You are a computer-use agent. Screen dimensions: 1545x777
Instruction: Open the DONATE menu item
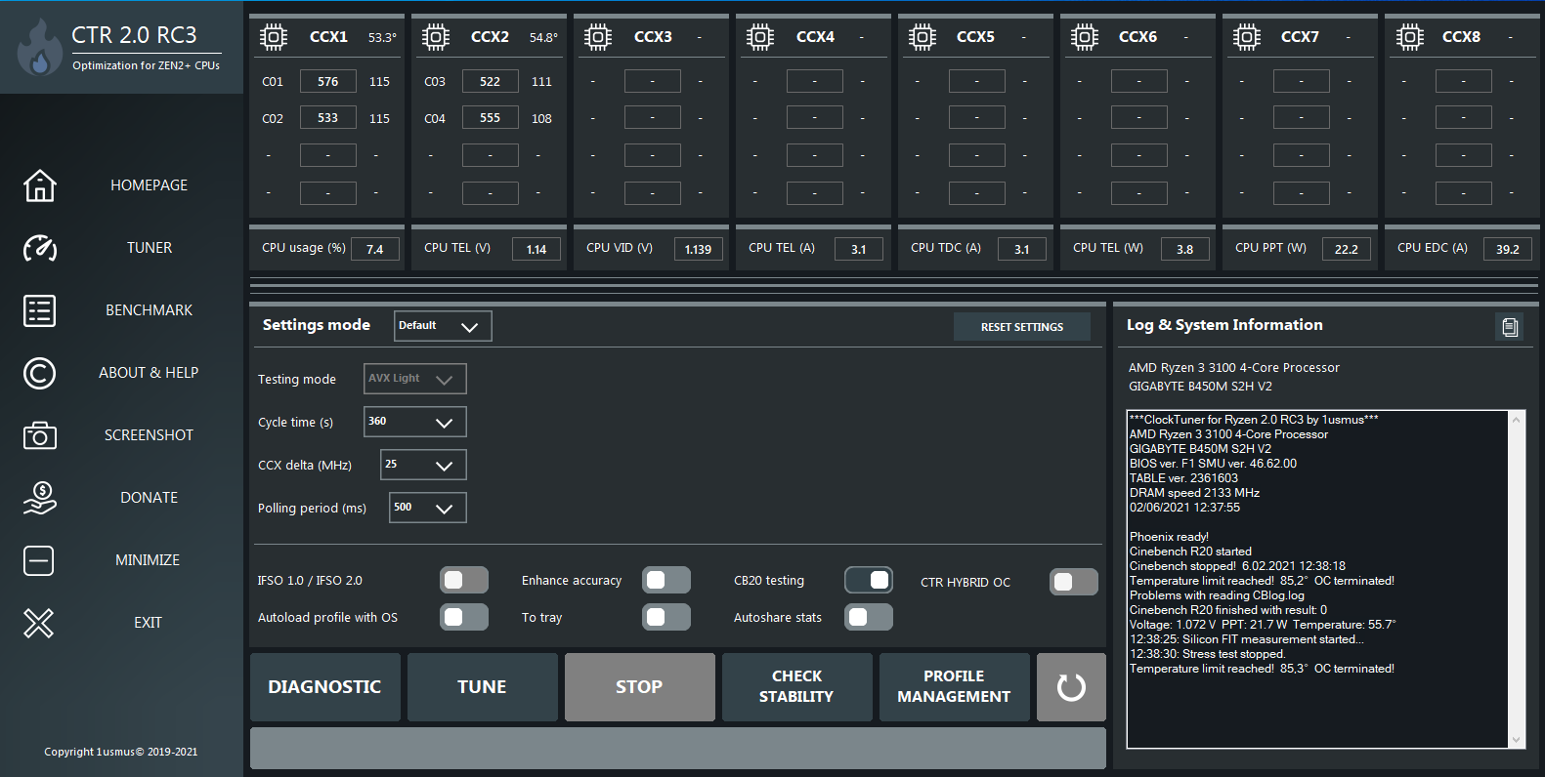(150, 498)
